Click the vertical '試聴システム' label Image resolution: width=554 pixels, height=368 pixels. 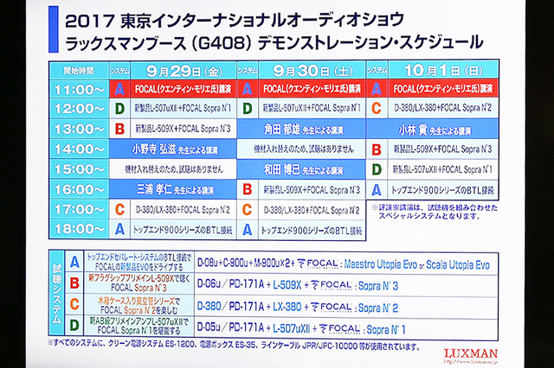56,293
